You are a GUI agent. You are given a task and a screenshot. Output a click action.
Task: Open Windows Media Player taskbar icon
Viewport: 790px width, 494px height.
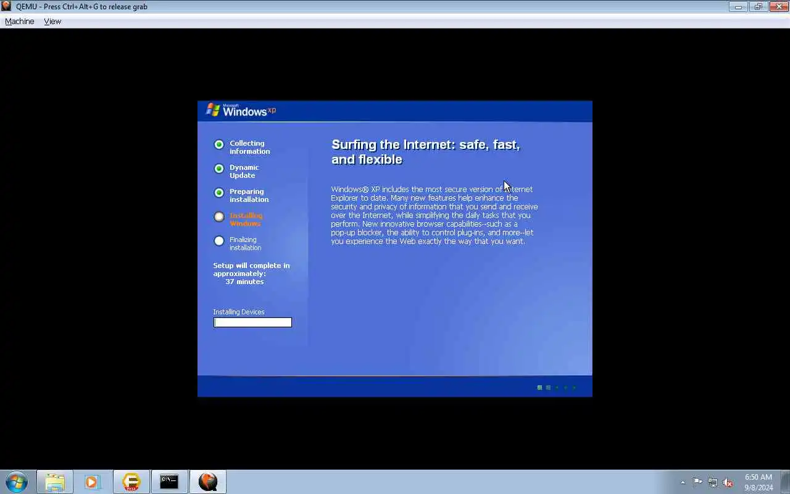93,482
